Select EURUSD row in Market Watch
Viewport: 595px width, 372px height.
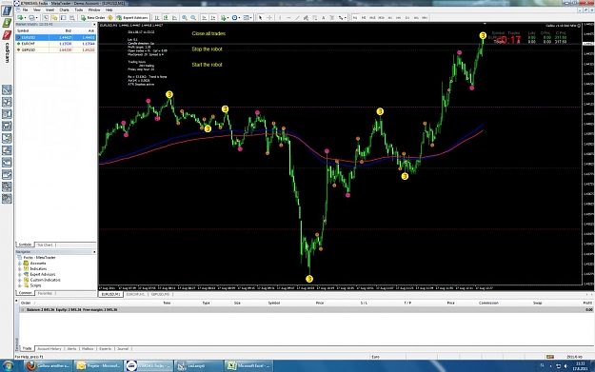coord(55,37)
